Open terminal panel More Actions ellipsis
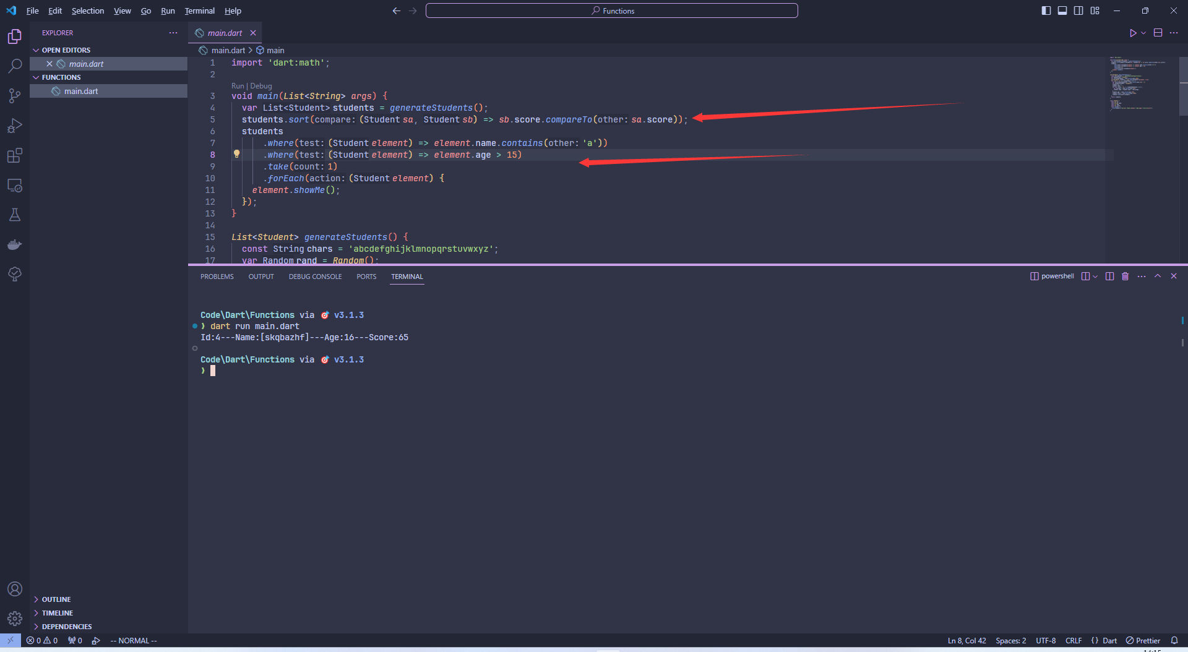The height and width of the screenshot is (652, 1188). (1142, 277)
